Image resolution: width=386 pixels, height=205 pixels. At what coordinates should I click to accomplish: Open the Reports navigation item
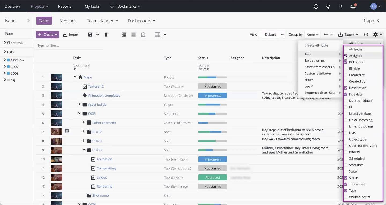point(65,6)
